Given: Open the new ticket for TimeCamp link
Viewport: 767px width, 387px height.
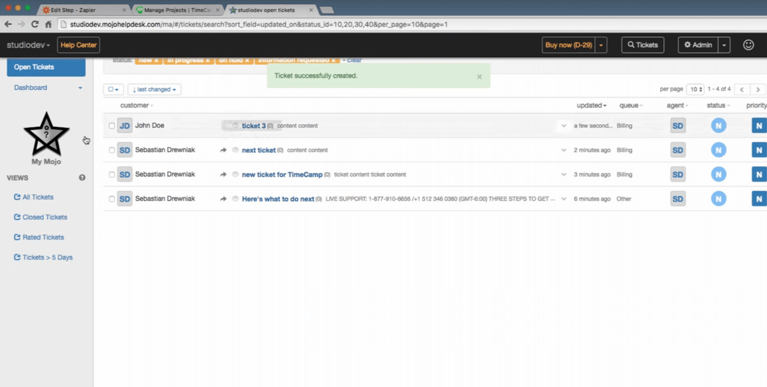Looking at the screenshot, I should [x=282, y=174].
